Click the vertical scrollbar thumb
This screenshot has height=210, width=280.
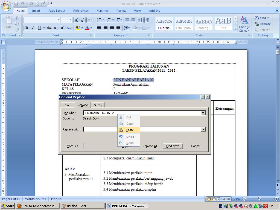click(x=278, y=52)
